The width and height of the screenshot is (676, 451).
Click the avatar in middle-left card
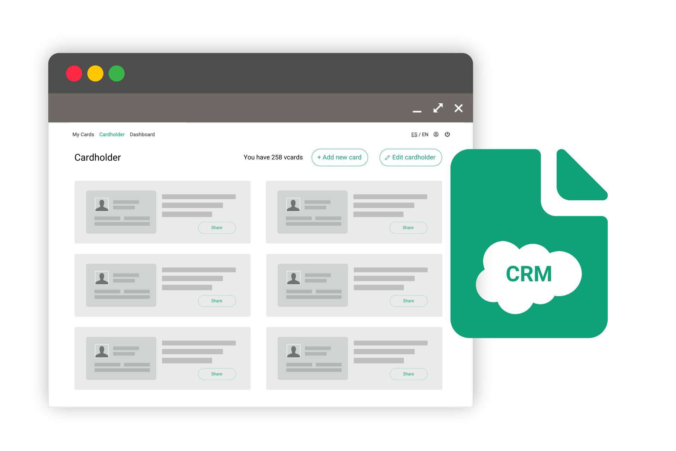(102, 278)
